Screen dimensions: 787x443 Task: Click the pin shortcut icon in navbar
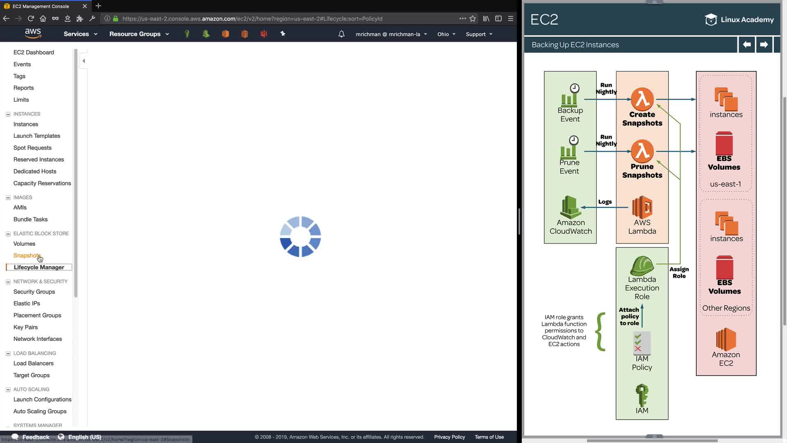click(x=283, y=34)
